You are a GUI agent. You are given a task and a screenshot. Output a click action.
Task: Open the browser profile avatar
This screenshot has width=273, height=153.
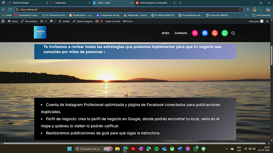tap(254, 10)
